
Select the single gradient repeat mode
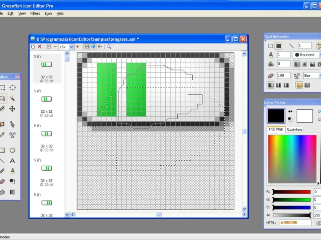pos(270,85)
